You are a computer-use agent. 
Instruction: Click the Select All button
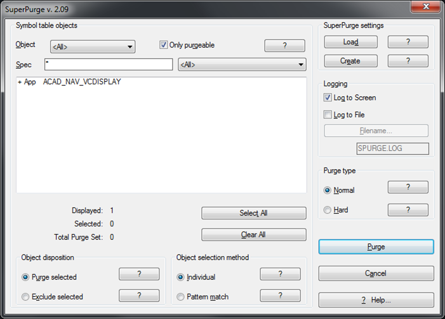254,213
